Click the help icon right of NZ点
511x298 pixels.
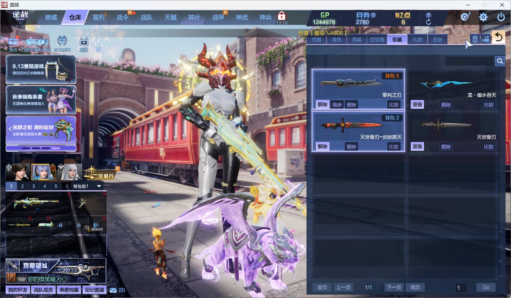click(428, 15)
